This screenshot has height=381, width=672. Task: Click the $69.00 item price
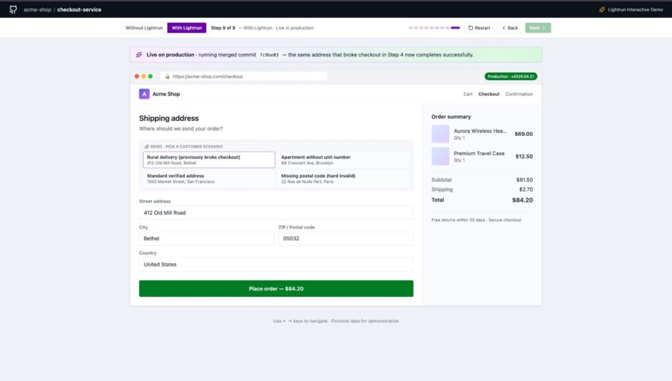point(524,134)
